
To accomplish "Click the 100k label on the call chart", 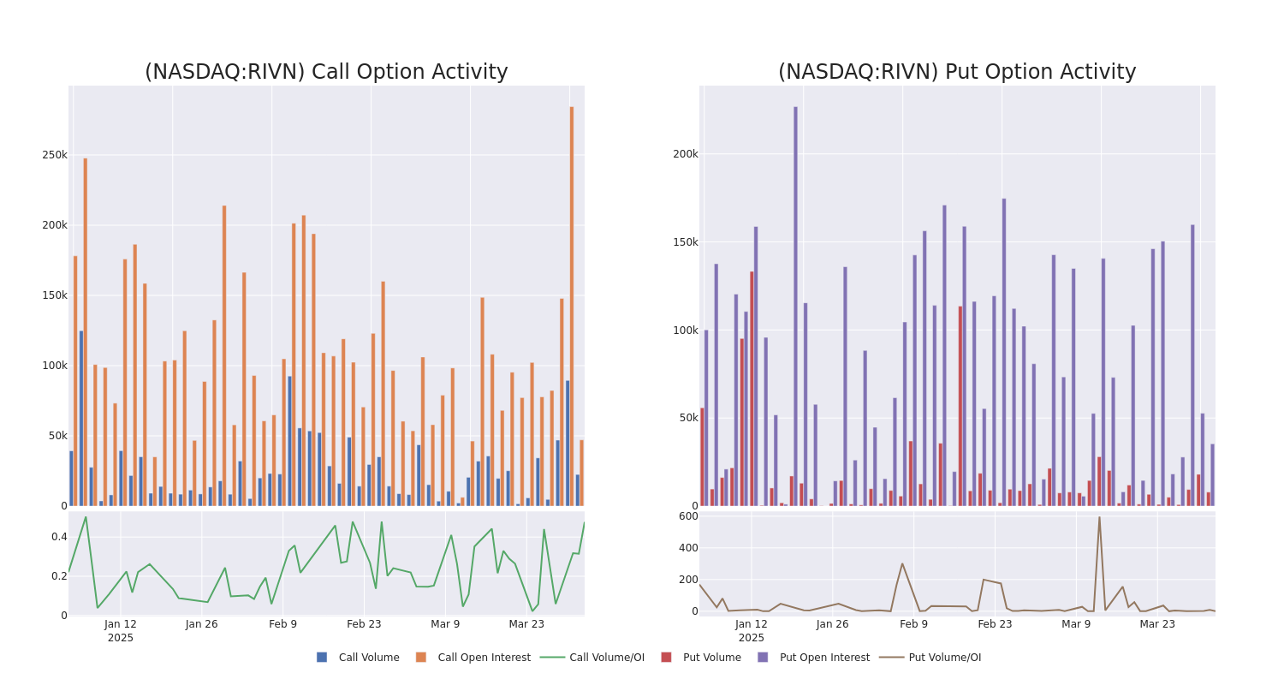I will tap(55, 366).
